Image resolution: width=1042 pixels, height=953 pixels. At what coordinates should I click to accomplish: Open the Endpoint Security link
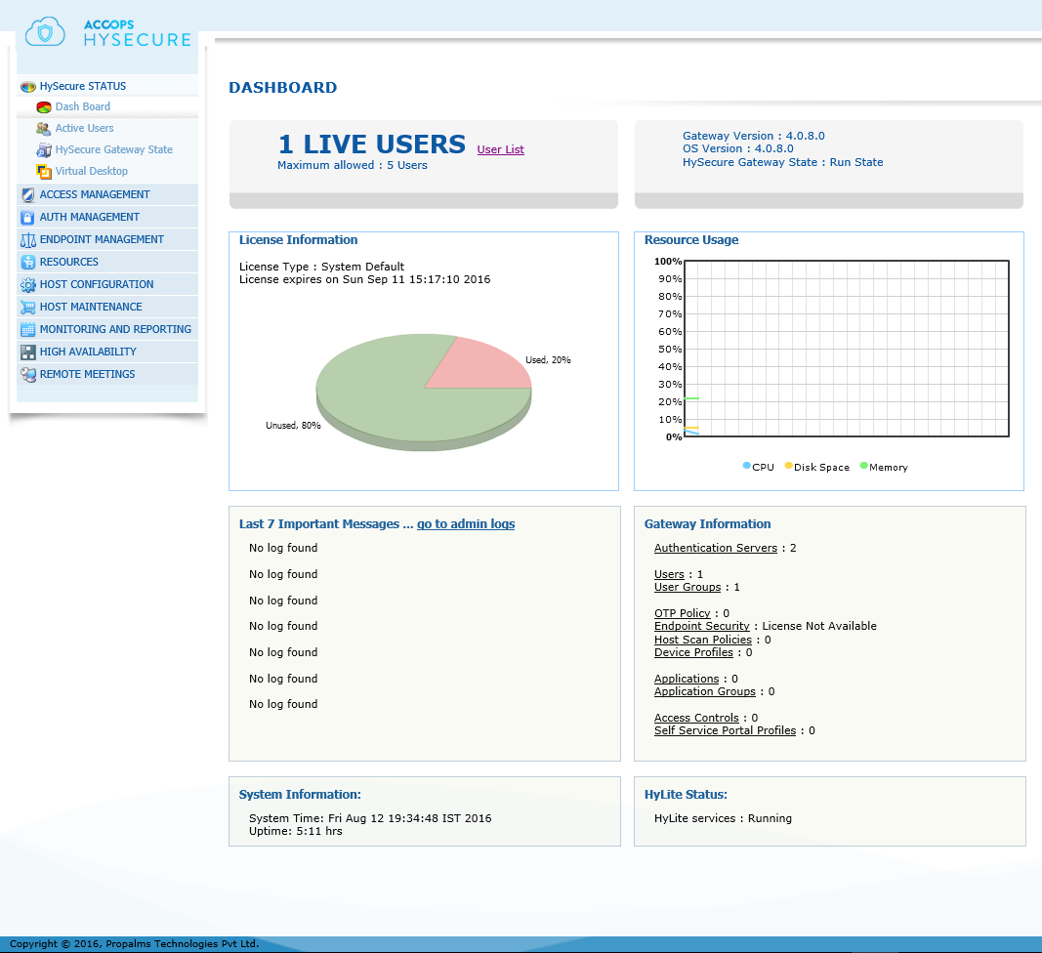pyautogui.click(x=702, y=627)
